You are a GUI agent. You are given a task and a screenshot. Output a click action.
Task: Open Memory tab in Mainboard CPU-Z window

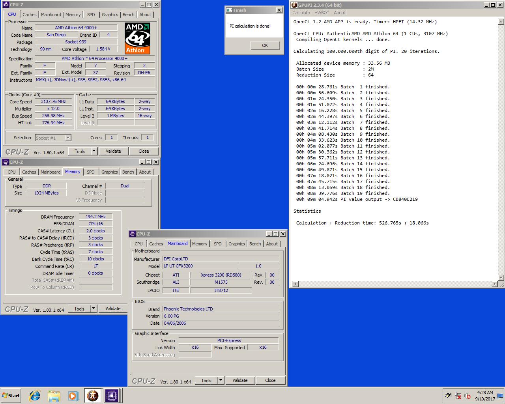(x=200, y=244)
